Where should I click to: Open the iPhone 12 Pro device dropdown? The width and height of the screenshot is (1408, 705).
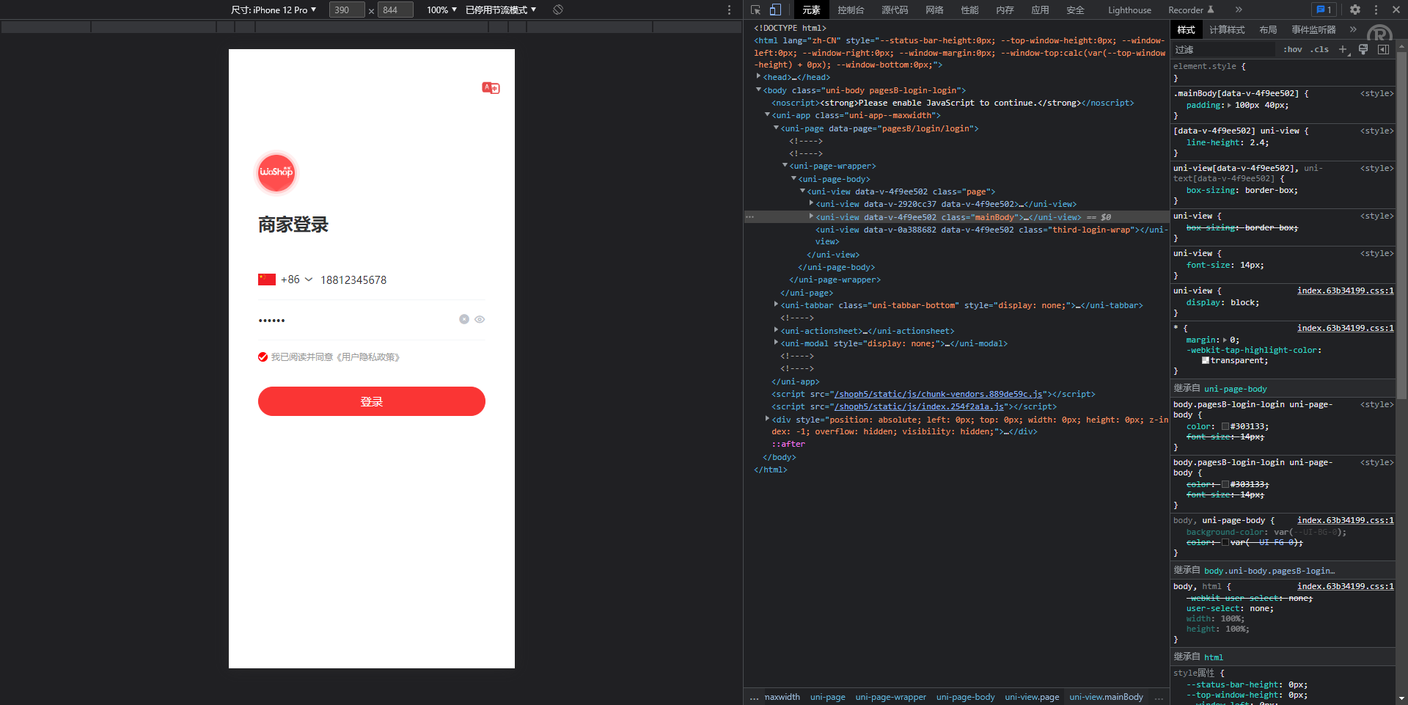[274, 10]
